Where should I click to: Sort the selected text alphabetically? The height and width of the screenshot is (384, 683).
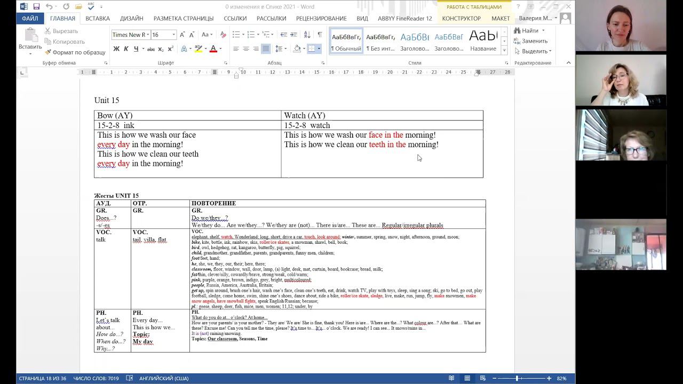tap(307, 35)
